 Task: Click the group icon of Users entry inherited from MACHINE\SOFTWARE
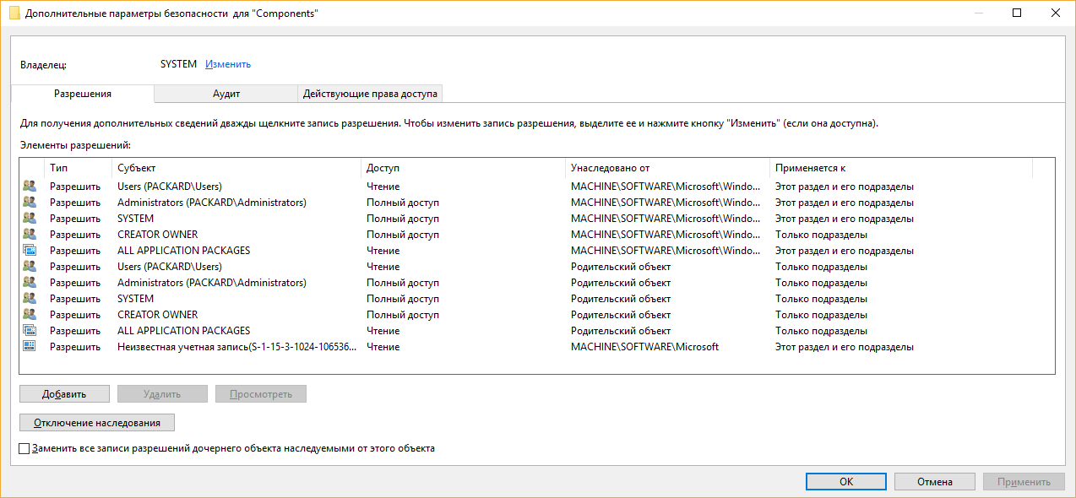[x=30, y=187]
